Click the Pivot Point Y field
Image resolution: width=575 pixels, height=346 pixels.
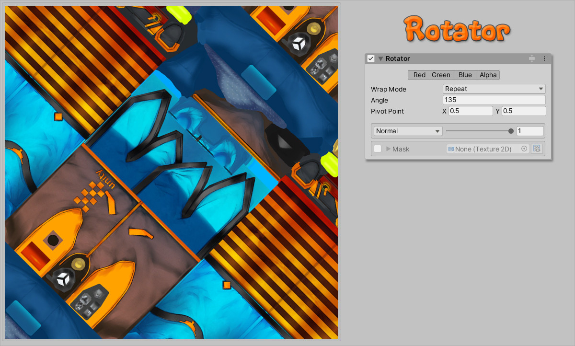point(524,111)
